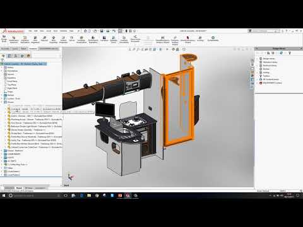
Task: Open the Costing tool
Action: coord(200,38)
